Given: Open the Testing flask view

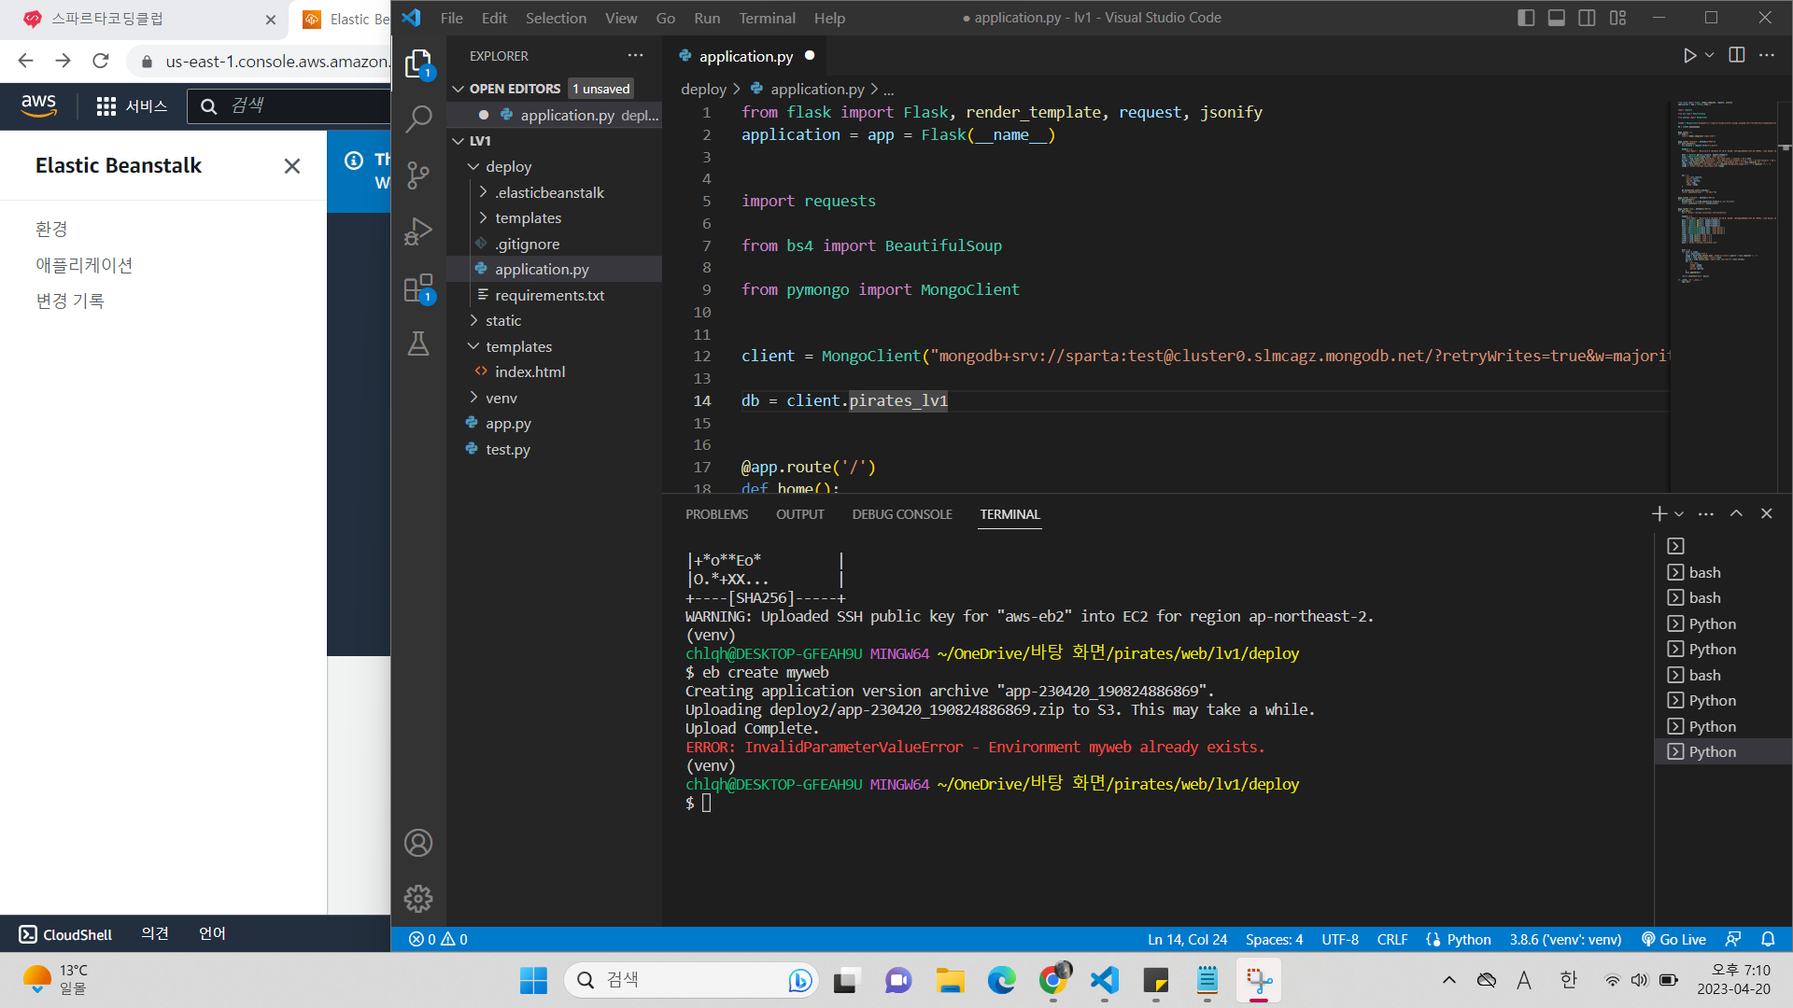Looking at the screenshot, I should (x=418, y=343).
